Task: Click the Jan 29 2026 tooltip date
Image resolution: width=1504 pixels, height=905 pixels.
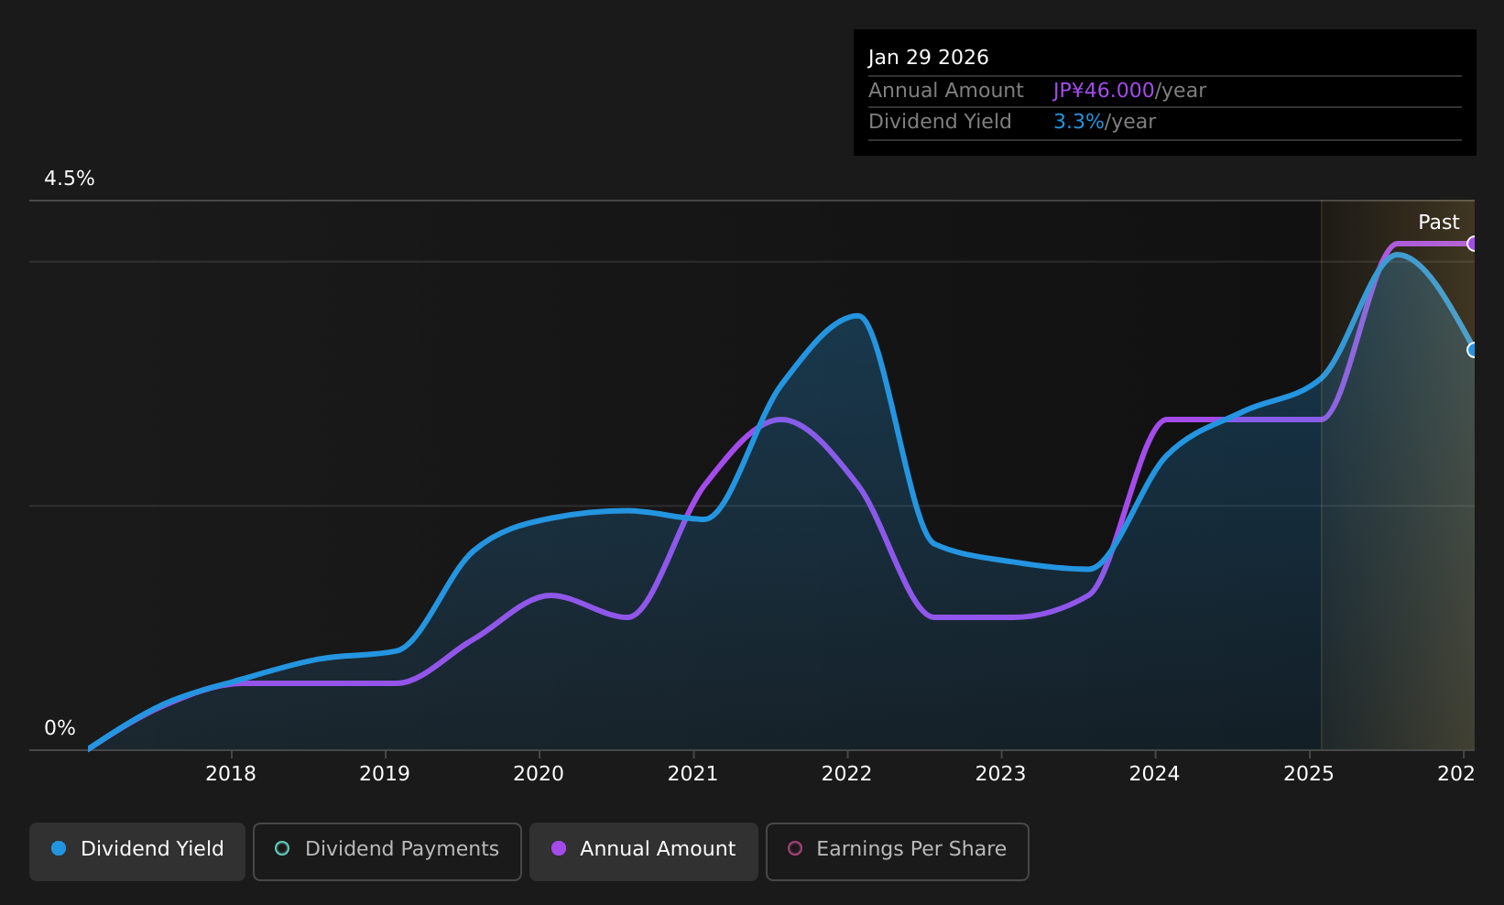Action: coord(928,58)
